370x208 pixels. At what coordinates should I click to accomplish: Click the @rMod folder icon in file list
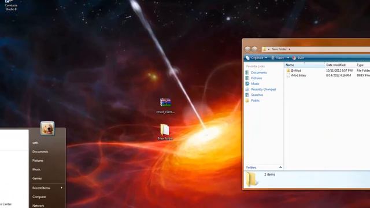click(288, 70)
